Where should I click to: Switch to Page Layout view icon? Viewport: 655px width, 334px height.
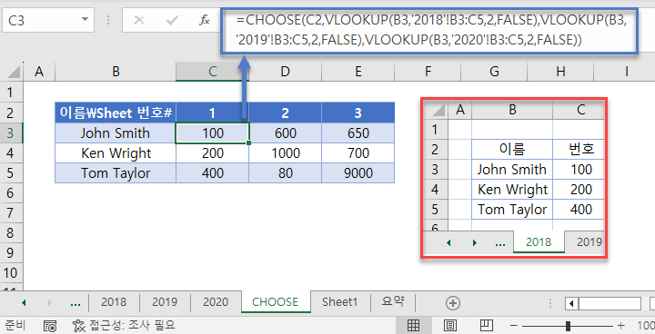449,326
